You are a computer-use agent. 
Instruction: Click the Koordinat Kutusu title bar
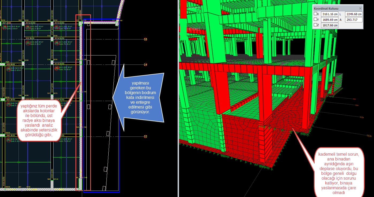pyautogui.click(x=332, y=8)
